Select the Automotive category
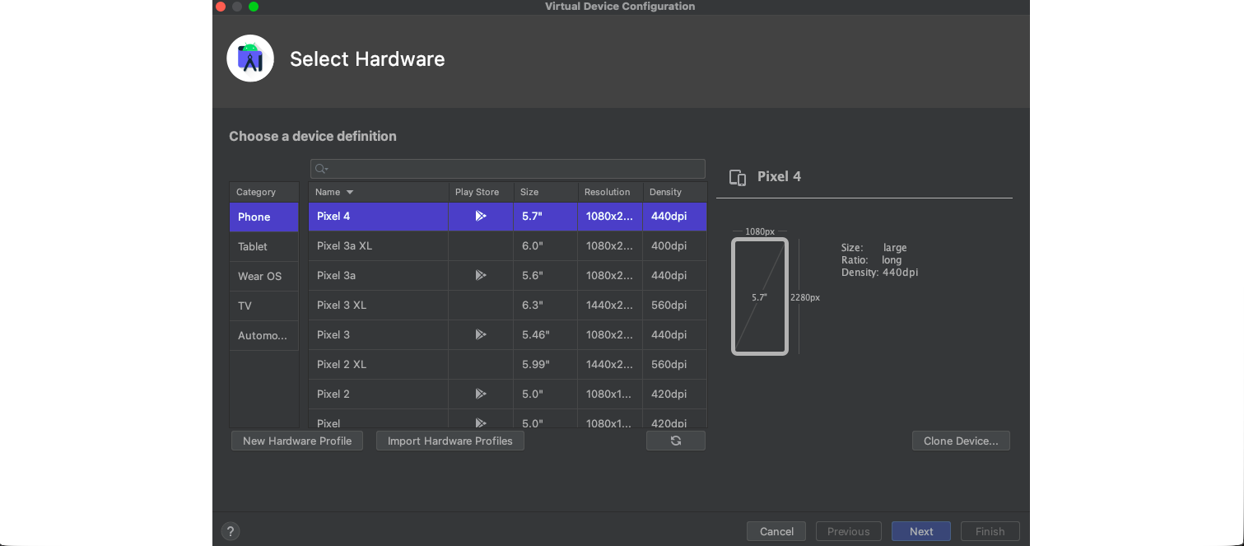The height and width of the screenshot is (546, 1244). 264,336
